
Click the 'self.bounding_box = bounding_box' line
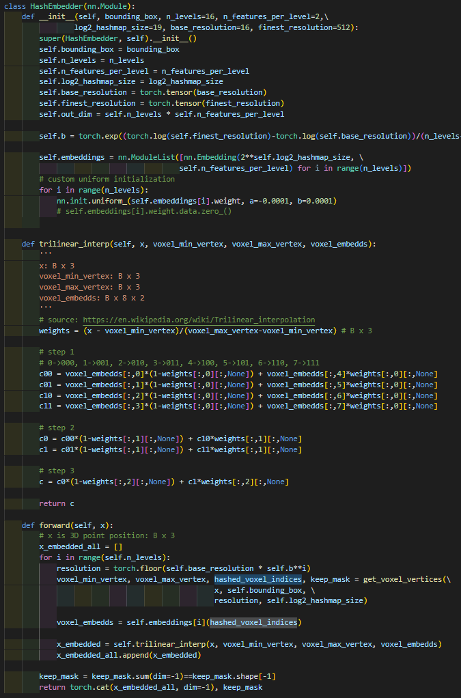coord(109,50)
